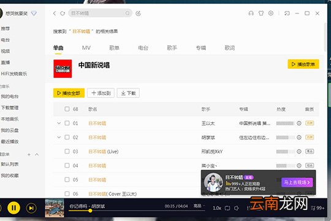Screen dimensions: 331x221
Task: Tick the checkbox for song 03
Action: [67, 151]
